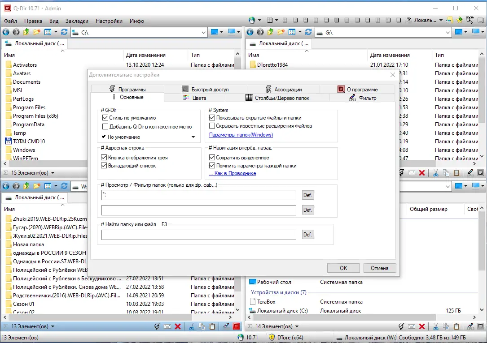This screenshot has width=487, height=343.
Task: Paste with clipboard in top-right pane toolbar
Action: (456, 173)
